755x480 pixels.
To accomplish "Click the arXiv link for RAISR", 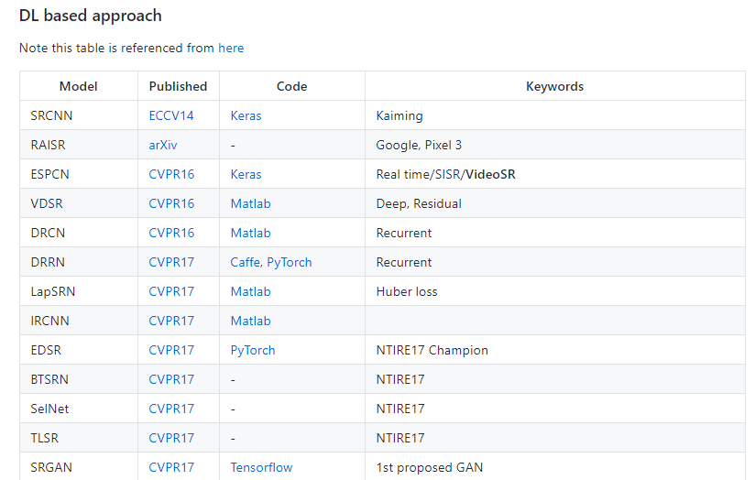I will point(163,145).
